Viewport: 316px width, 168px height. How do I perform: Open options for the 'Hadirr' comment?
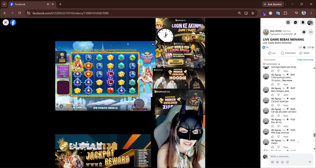[298, 142]
